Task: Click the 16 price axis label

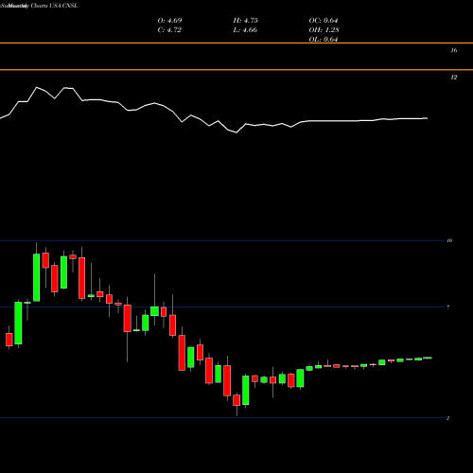Action: tap(454, 50)
